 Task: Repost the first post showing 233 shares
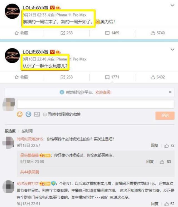[x=67, y=33]
